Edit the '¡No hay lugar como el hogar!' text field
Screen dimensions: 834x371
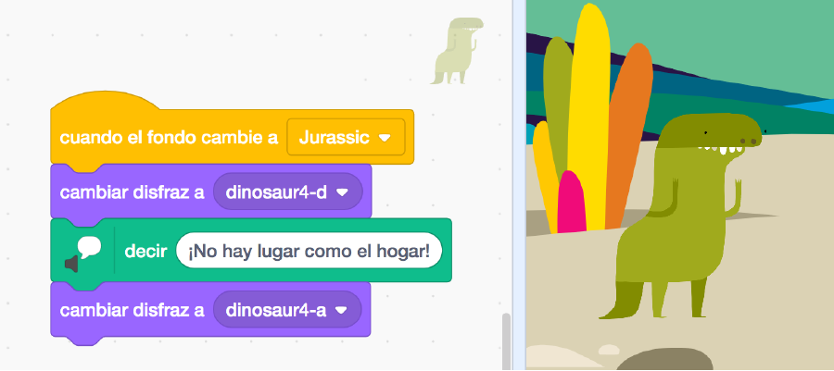point(309,251)
